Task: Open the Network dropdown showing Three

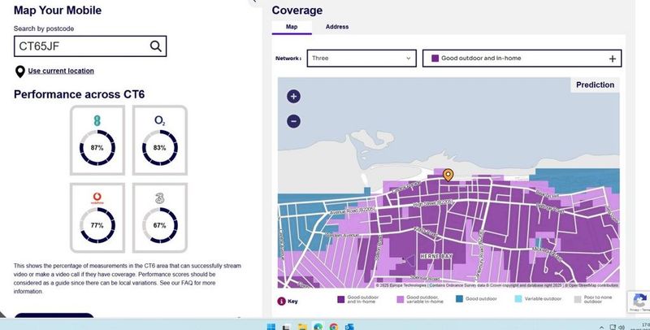Action: (x=361, y=59)
